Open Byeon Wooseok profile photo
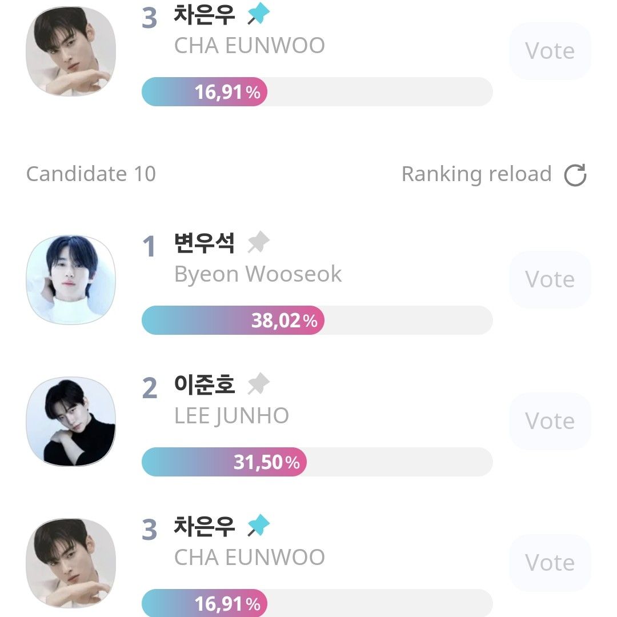Image resolution: width=617 pixels, height=617 pixels. 71,280
